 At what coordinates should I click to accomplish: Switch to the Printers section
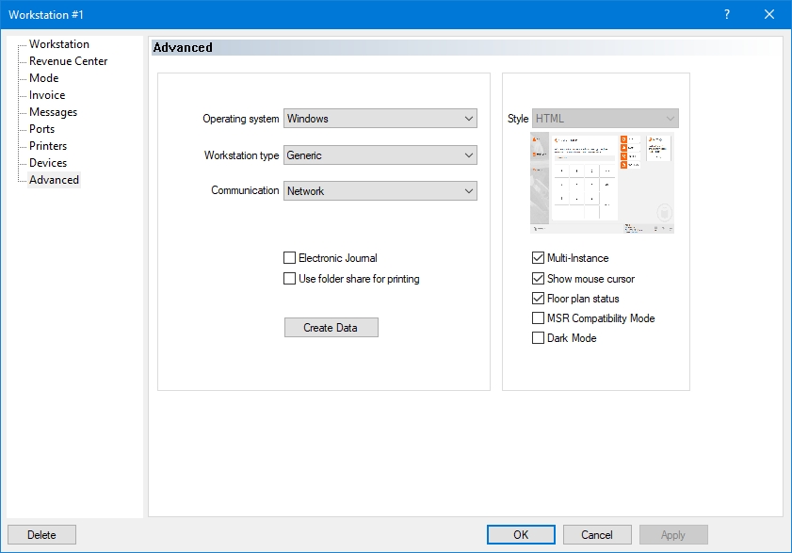(47, 146)
